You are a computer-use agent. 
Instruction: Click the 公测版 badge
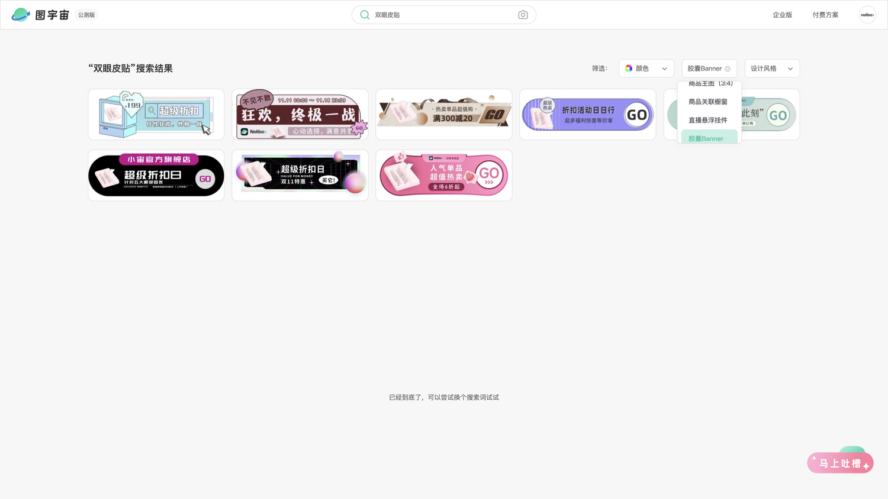click(x=86, y=15)
